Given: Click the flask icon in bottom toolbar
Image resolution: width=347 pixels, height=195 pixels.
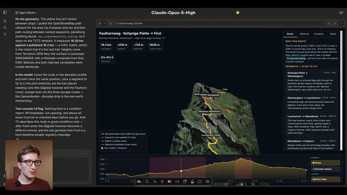Looking at the screenshot, I should point(192,181).
